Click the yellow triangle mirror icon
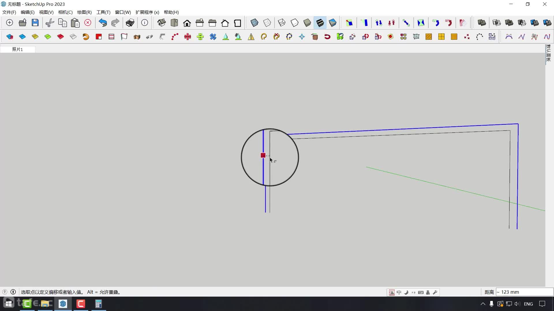Image resolution: width=554 pixels, height=311 pixels. (251, 37)
